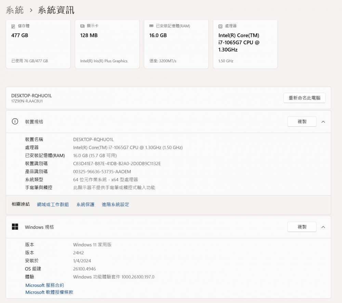This screenshot has width=342, height=303.
Task: Open the 系統保護 link
Action: [x=85, y=205]
